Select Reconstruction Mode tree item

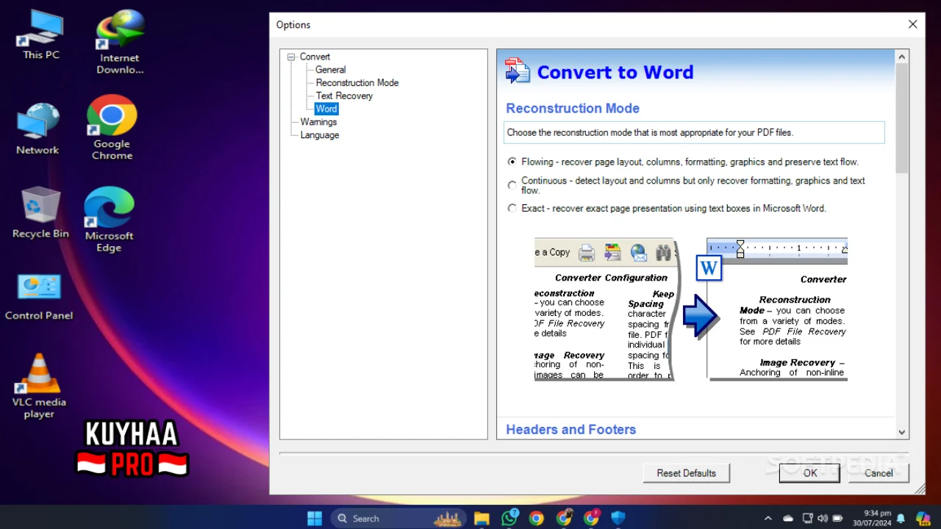357,83
